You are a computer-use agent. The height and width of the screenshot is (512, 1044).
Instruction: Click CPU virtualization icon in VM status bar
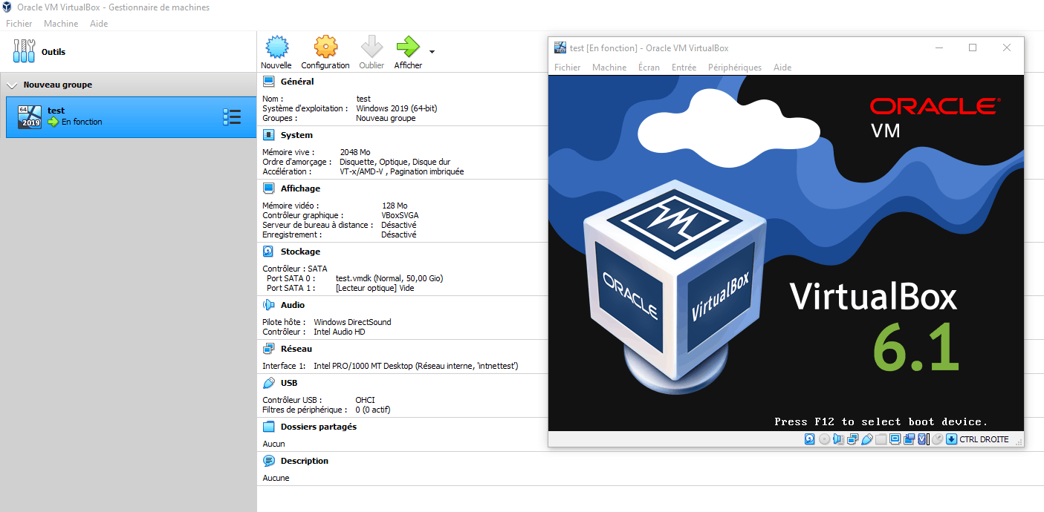click(922, 439)
